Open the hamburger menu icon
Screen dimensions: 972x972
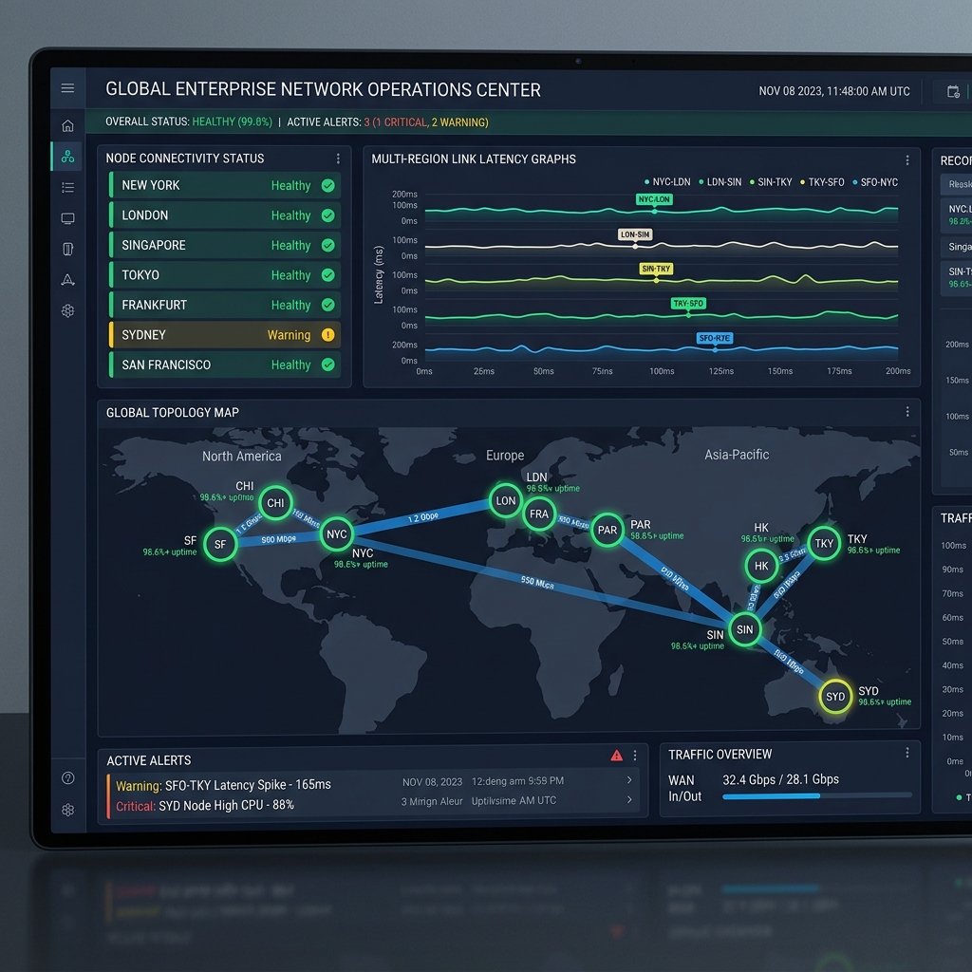tap(67, 88)
